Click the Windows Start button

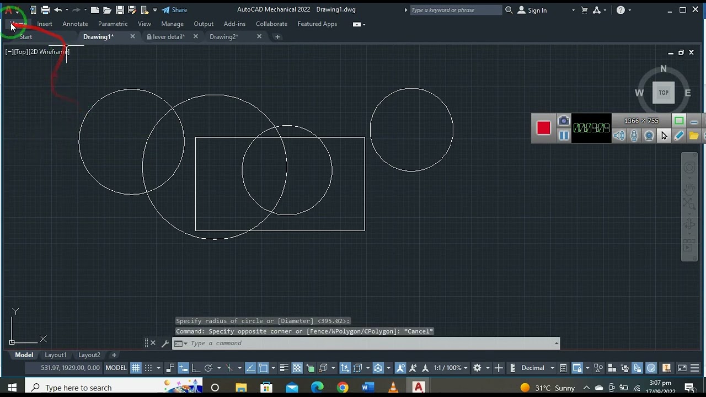[x=12, y=388]
